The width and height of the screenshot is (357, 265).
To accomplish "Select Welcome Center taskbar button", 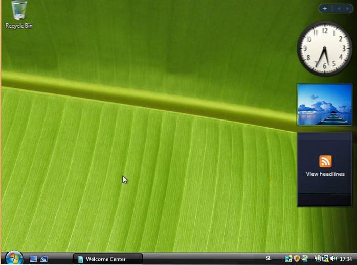I will tap(106, 259).
